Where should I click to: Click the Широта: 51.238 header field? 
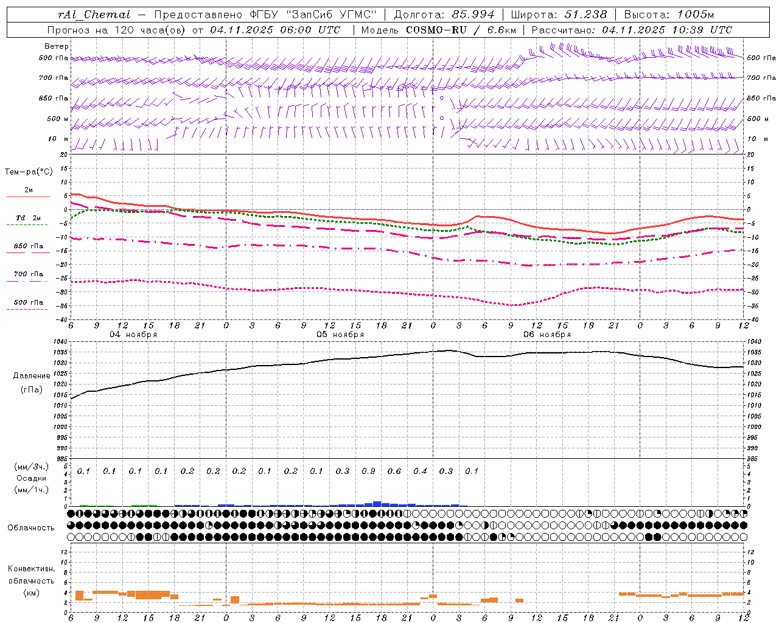pyautogui.click(x=559, y=15)
